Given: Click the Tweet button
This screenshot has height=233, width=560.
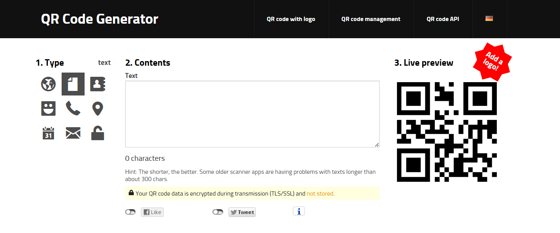Looking at the screenshot, I should click(242, 212).
